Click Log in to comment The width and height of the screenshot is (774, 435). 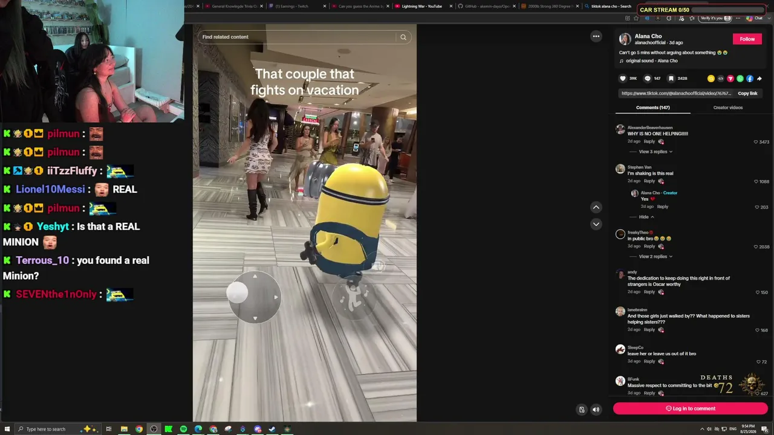[x=691, y=408]
